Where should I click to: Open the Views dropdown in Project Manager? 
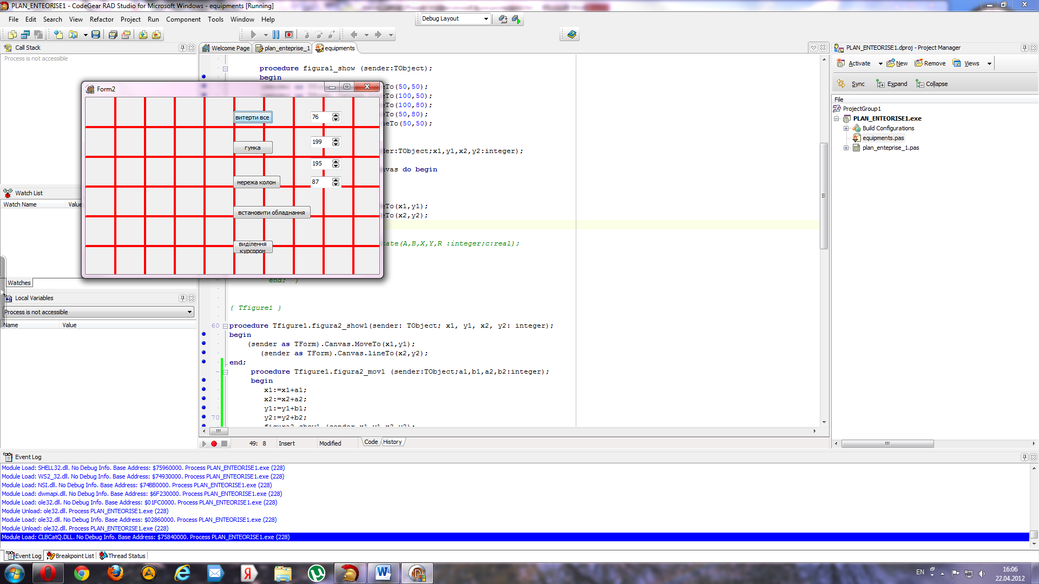pyautogui.click(x=989, y=63)
